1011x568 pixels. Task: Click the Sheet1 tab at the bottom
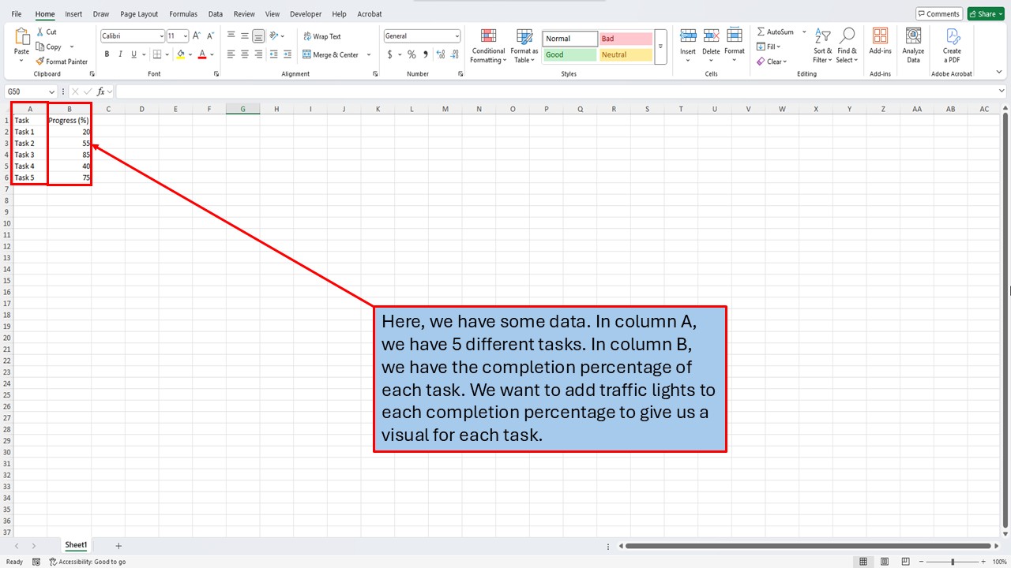[75, 544]
